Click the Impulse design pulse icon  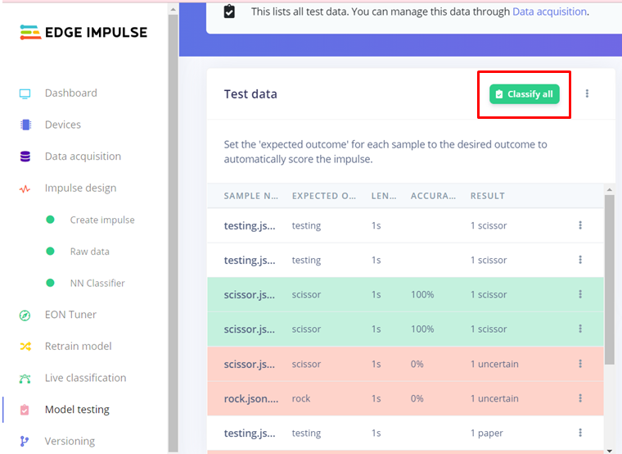pyautogui.click(x=25, y=188)
